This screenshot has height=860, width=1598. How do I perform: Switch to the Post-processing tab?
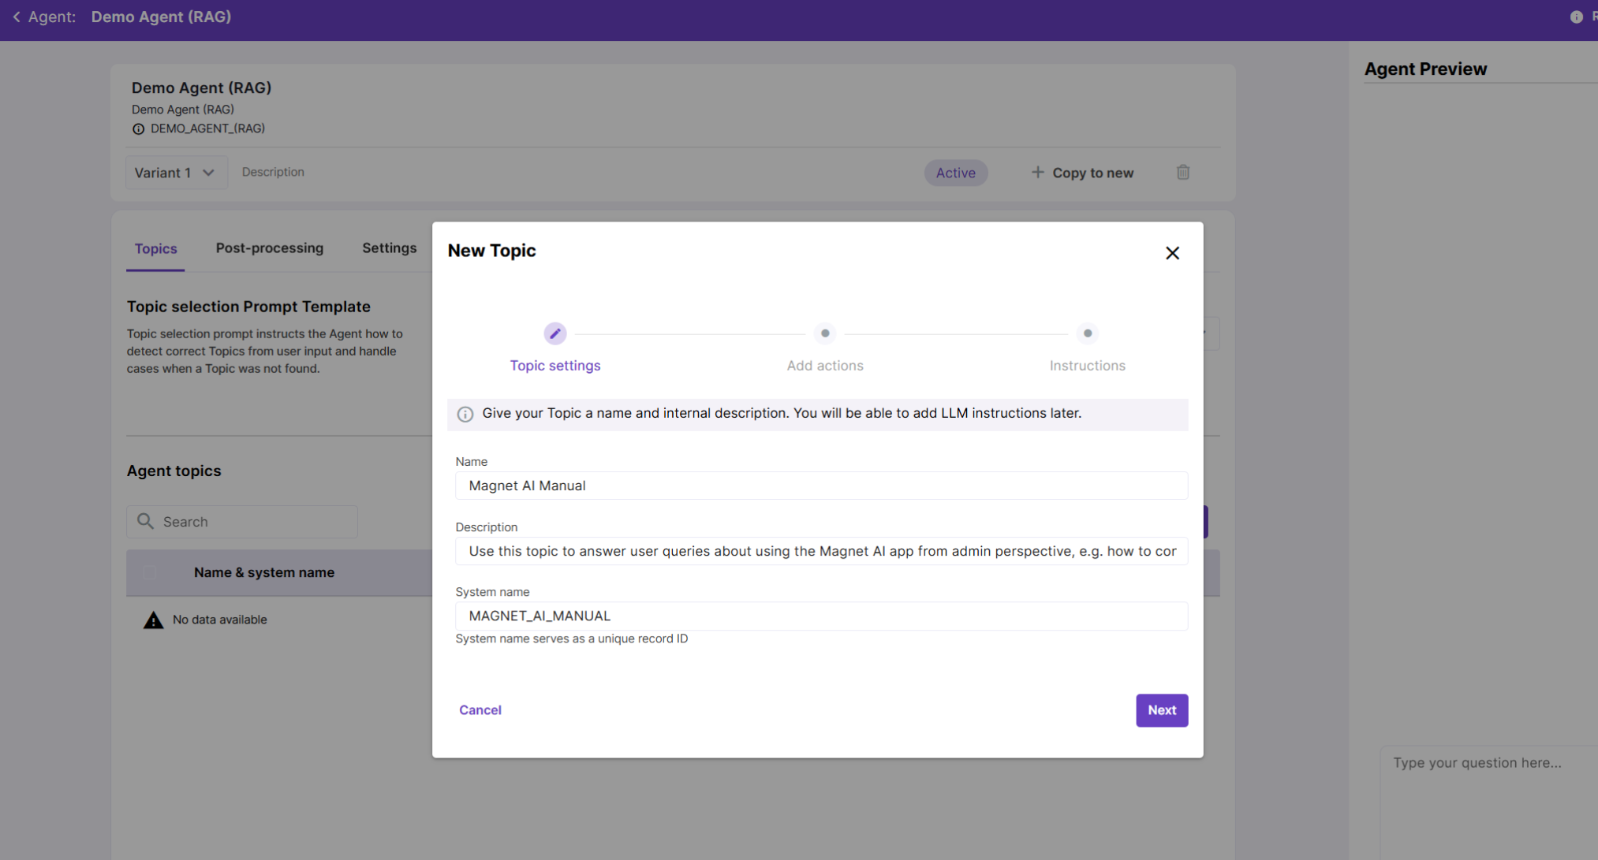point(269,248)
